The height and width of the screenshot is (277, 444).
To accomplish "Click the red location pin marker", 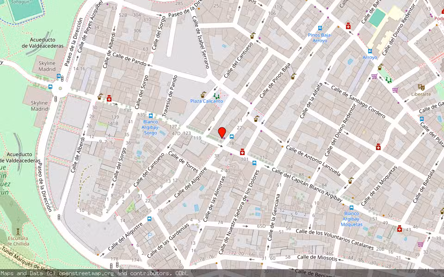I will pos(222,132).
